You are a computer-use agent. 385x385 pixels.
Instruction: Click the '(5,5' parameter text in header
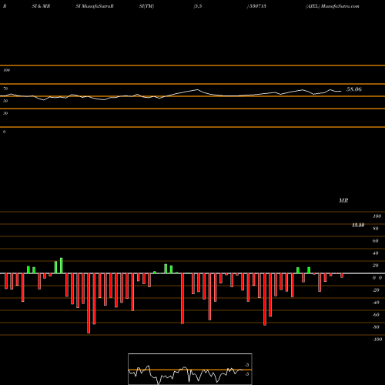198,6
